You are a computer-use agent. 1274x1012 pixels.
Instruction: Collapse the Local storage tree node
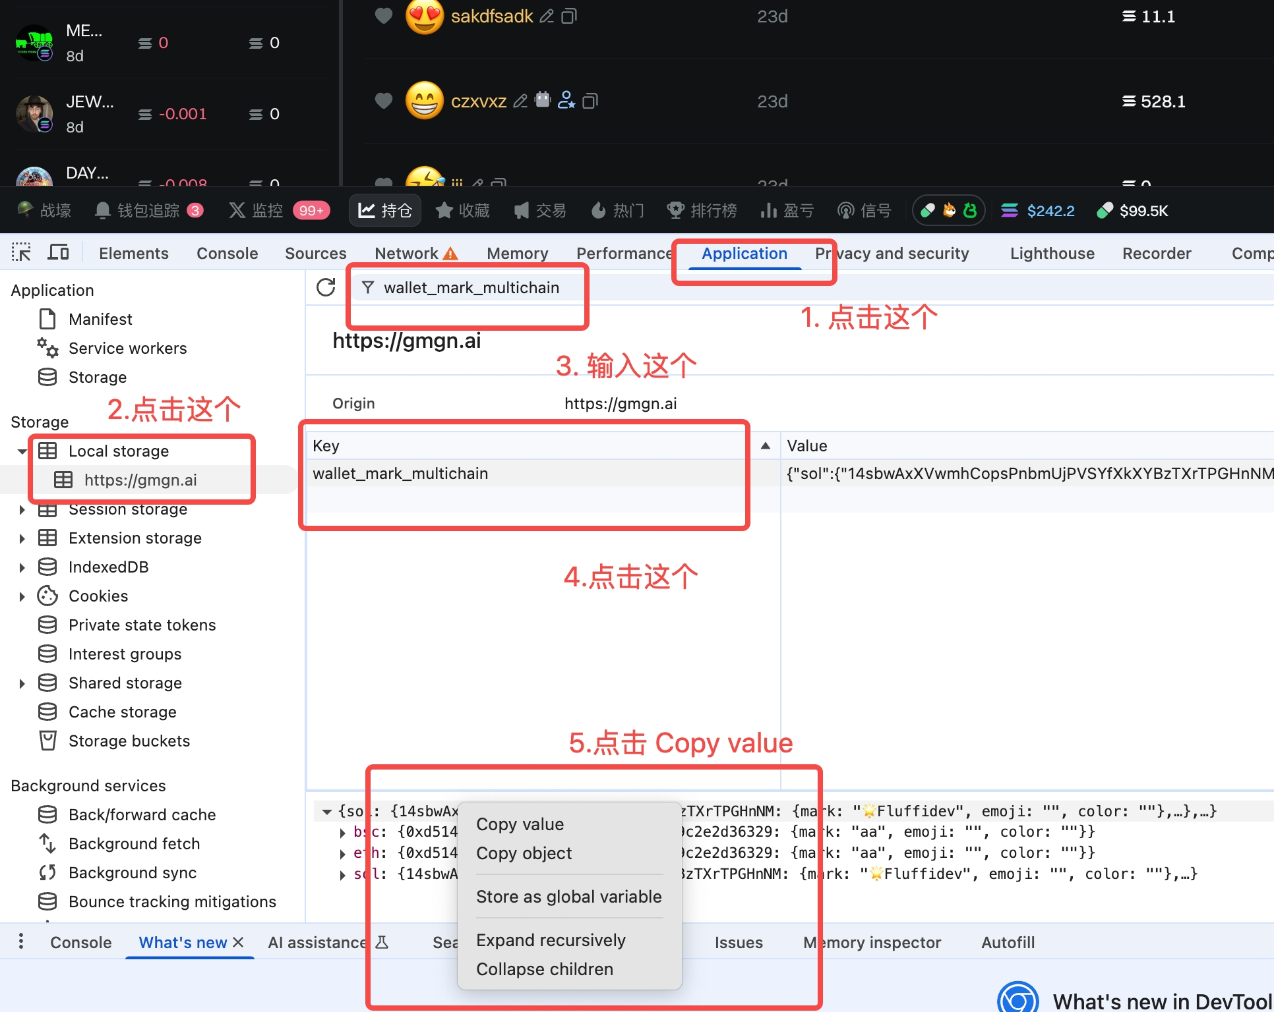22,451
